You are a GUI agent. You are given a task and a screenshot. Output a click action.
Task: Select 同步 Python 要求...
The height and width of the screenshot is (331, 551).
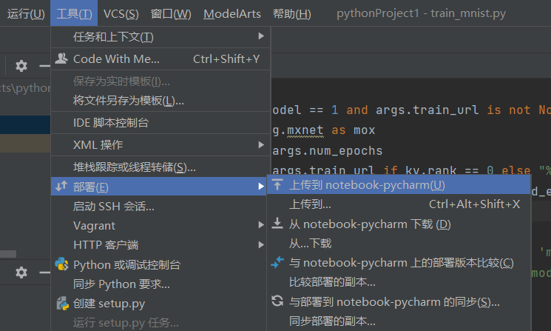point(158,284)
